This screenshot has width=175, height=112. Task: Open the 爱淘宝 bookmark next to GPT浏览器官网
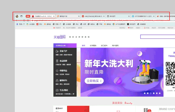(107, 24)
